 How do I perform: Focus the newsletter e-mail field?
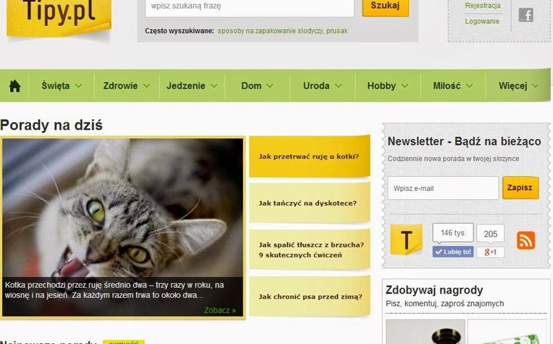443,189
